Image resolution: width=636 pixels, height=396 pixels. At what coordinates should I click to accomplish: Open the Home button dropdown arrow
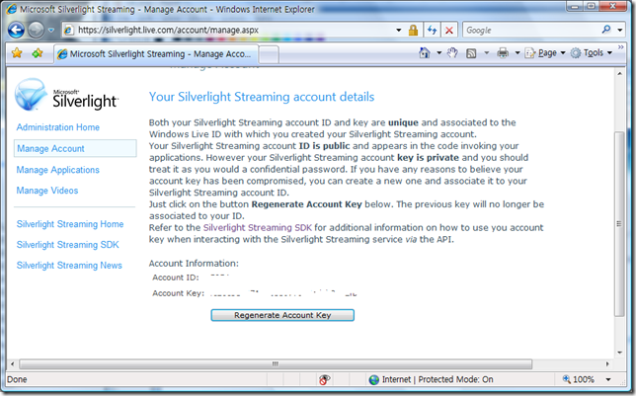pos(438,53)
